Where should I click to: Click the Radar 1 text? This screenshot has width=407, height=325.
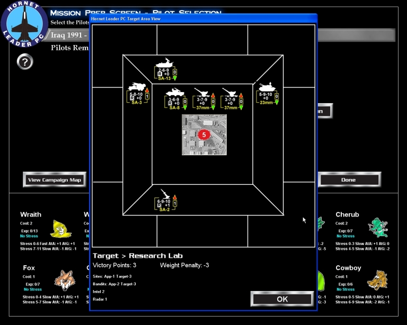pyautogui.click(x=100, y=299)
